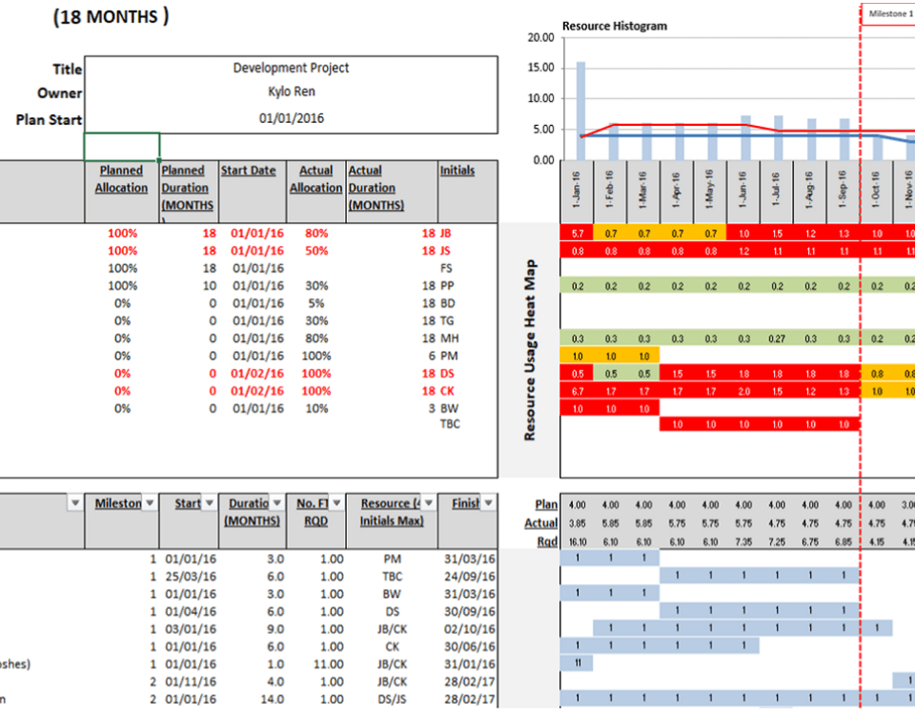915x715 pixels.
Task: Open the No. FT RQD filter dropdown
Action: click(336, 502)
